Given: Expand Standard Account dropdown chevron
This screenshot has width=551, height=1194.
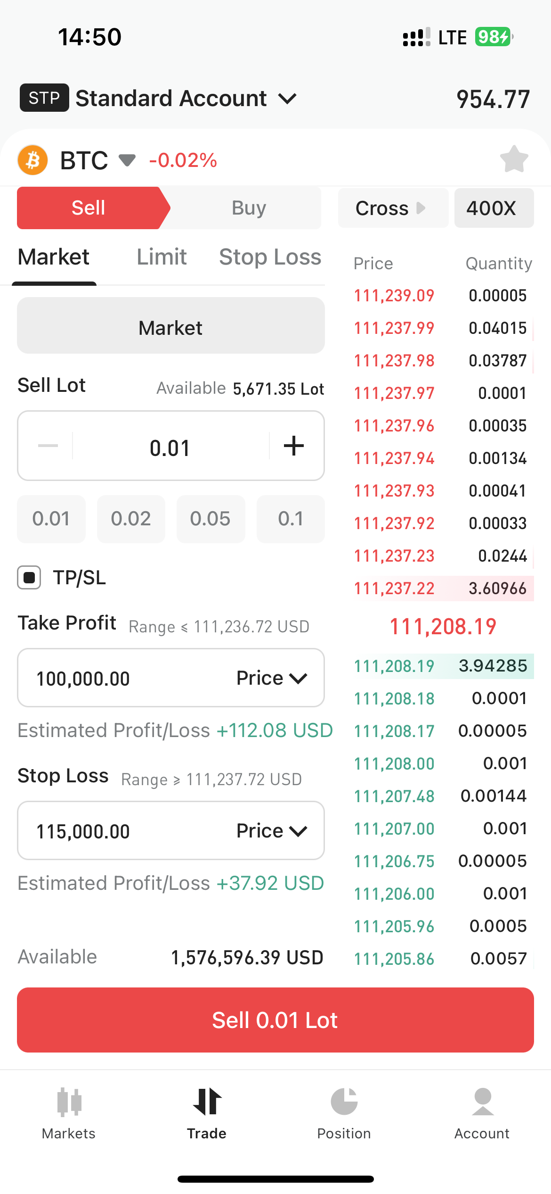Looking at the screenshot, I should pos(287,99).
